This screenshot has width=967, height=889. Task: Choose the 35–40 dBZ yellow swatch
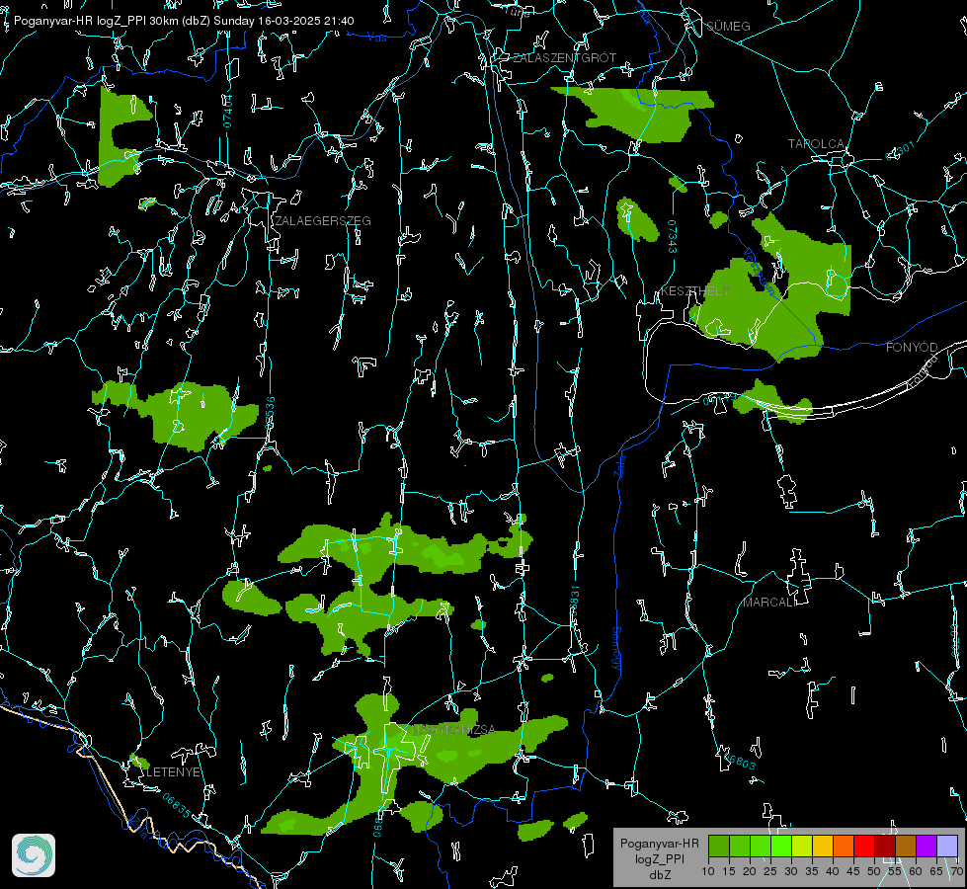pos(823,846)
